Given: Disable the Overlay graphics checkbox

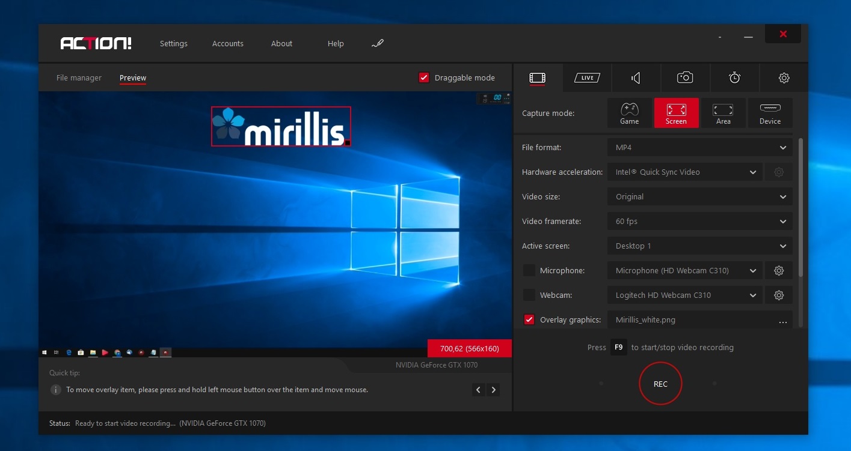Looking at the screenshot, I should click(529, 319).
